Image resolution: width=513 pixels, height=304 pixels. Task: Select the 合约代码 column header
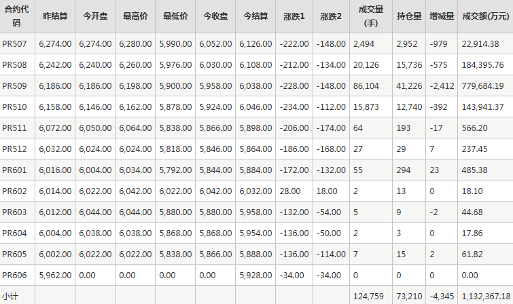coord(17,16)
